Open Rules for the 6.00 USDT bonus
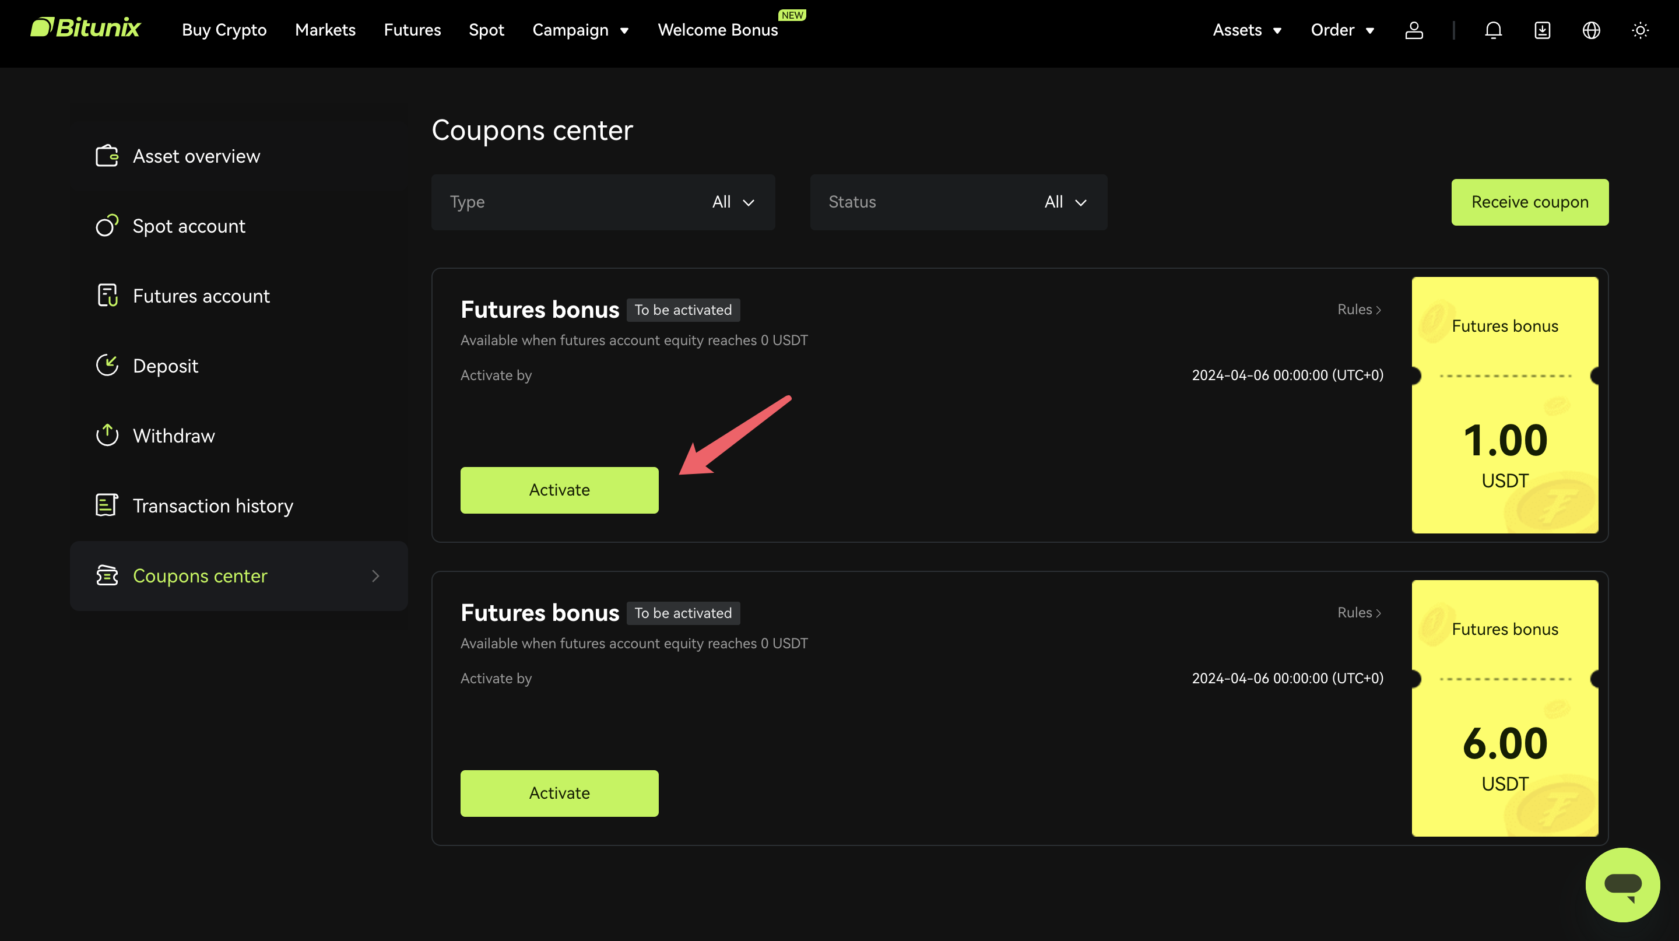1679x941 pixels. click(x=1358, y=613)
